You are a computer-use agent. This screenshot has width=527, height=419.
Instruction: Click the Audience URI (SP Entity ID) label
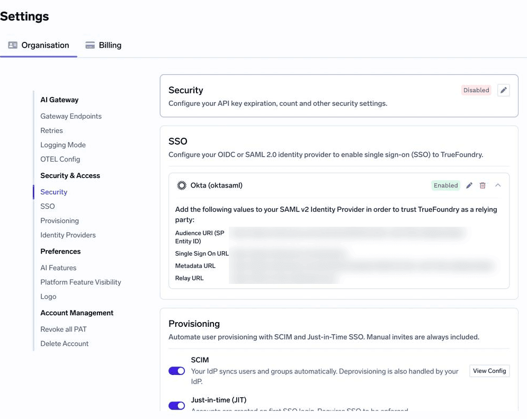click(x=200, y=237)
